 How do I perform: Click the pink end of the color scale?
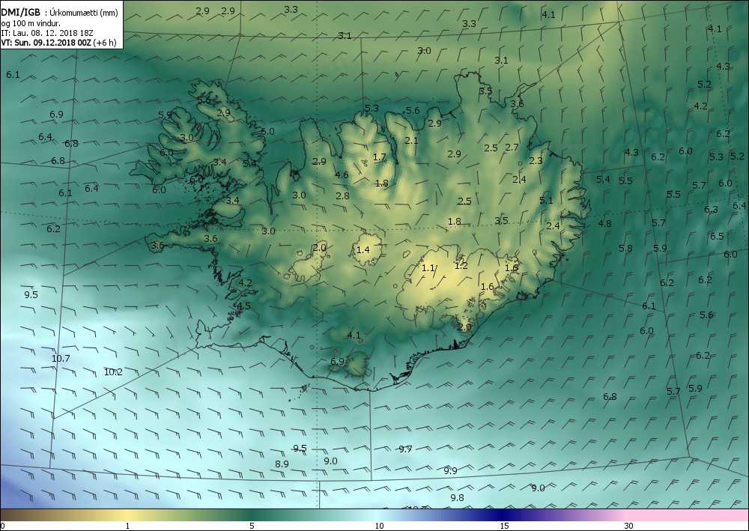(x=688, y=515)
